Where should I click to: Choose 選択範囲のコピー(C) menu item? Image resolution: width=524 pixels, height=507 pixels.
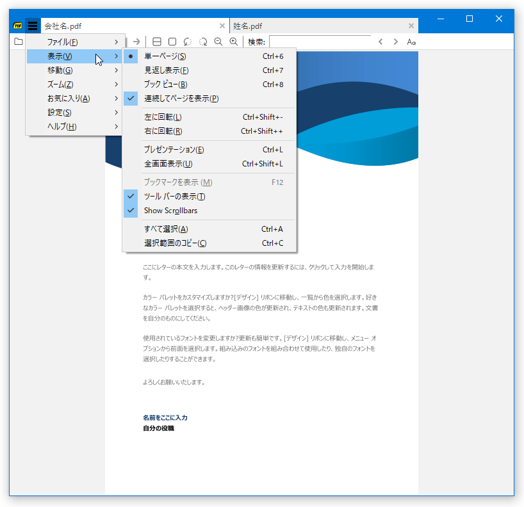pos(209,243)
